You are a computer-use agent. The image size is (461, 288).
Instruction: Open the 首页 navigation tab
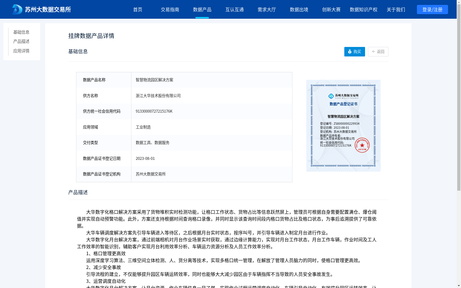click(138, 10)
